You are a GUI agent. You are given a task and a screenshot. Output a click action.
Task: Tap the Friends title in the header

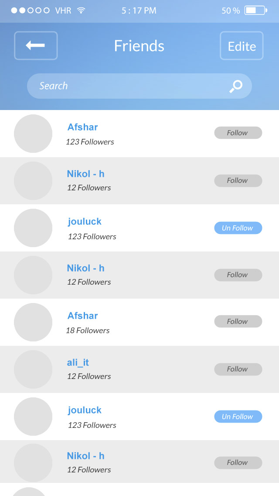139,46
